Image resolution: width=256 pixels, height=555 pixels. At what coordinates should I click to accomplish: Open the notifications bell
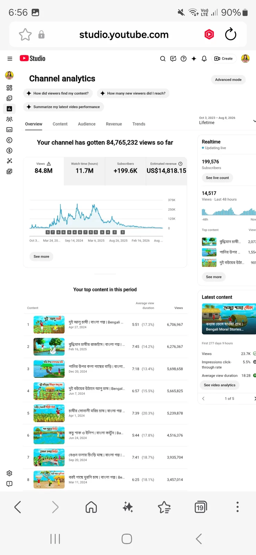click(204, 59)
